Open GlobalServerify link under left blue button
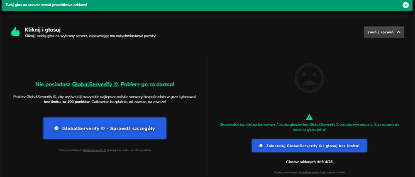Viewport: 415px width, 177px height. pos(94,150)
